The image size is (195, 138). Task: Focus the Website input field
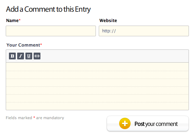click(x=144, y=31)
